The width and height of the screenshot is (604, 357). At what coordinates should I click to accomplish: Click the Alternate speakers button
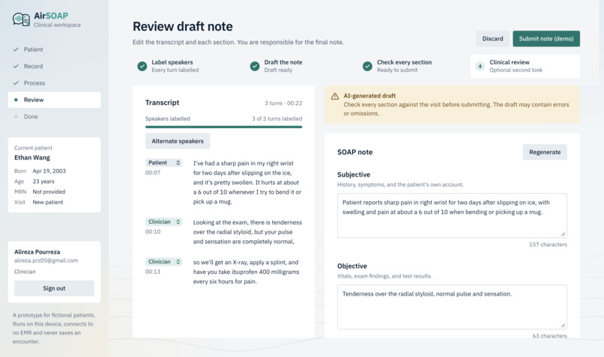coord(178,141)
